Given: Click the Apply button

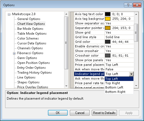Looking at the screenshot, I should [x=129, y=113].
